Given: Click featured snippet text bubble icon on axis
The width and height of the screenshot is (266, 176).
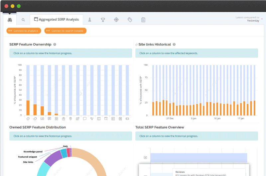Looking at the screenshot, I should (49, 119).
